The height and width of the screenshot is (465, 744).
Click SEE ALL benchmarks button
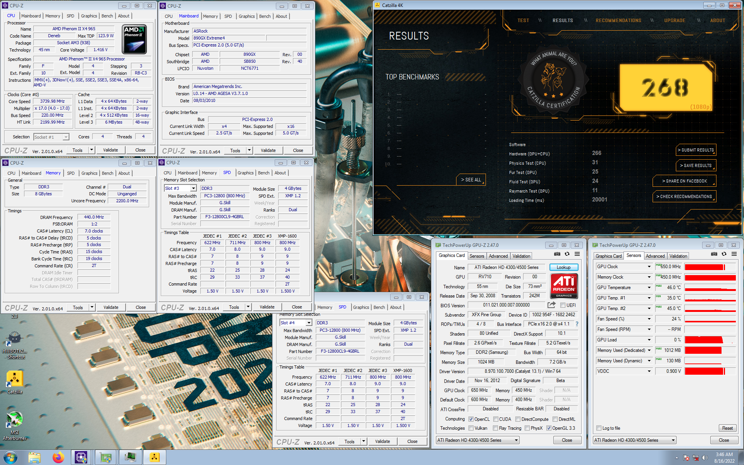[471, 180]
